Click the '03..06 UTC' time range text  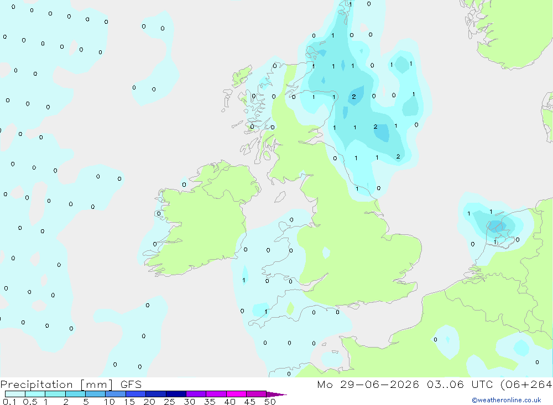click(x=460, y=384)
